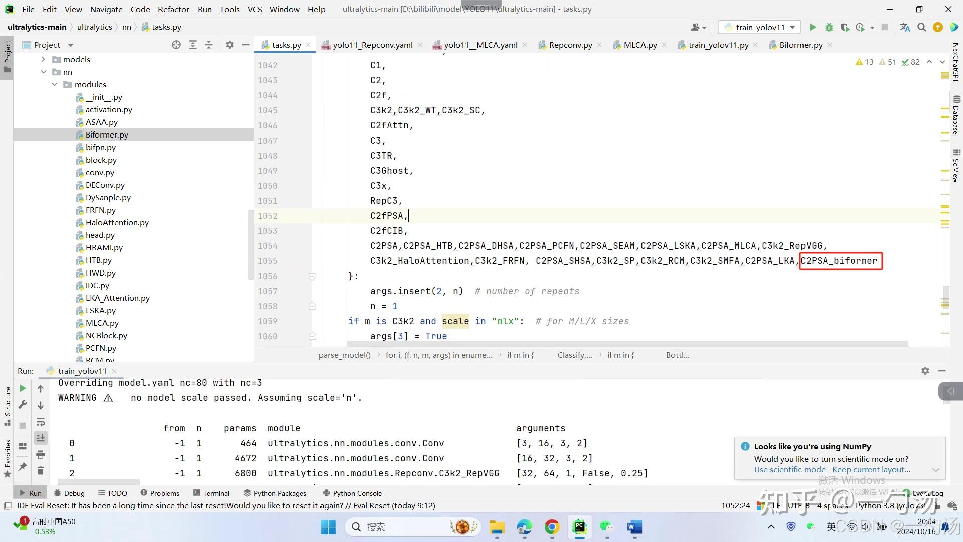Viewport: 963px width, 542px height.
Task: Toggle Soft-Wrap in Run console
Action: pyautogui.click(x=41, y=422)
